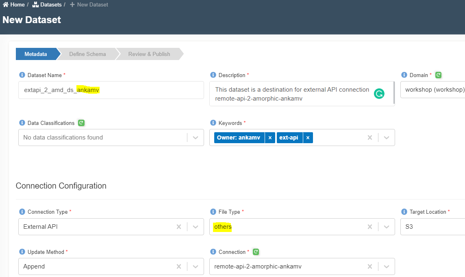Show info for Description field
The image size is (465, 277).
point(213,75)
